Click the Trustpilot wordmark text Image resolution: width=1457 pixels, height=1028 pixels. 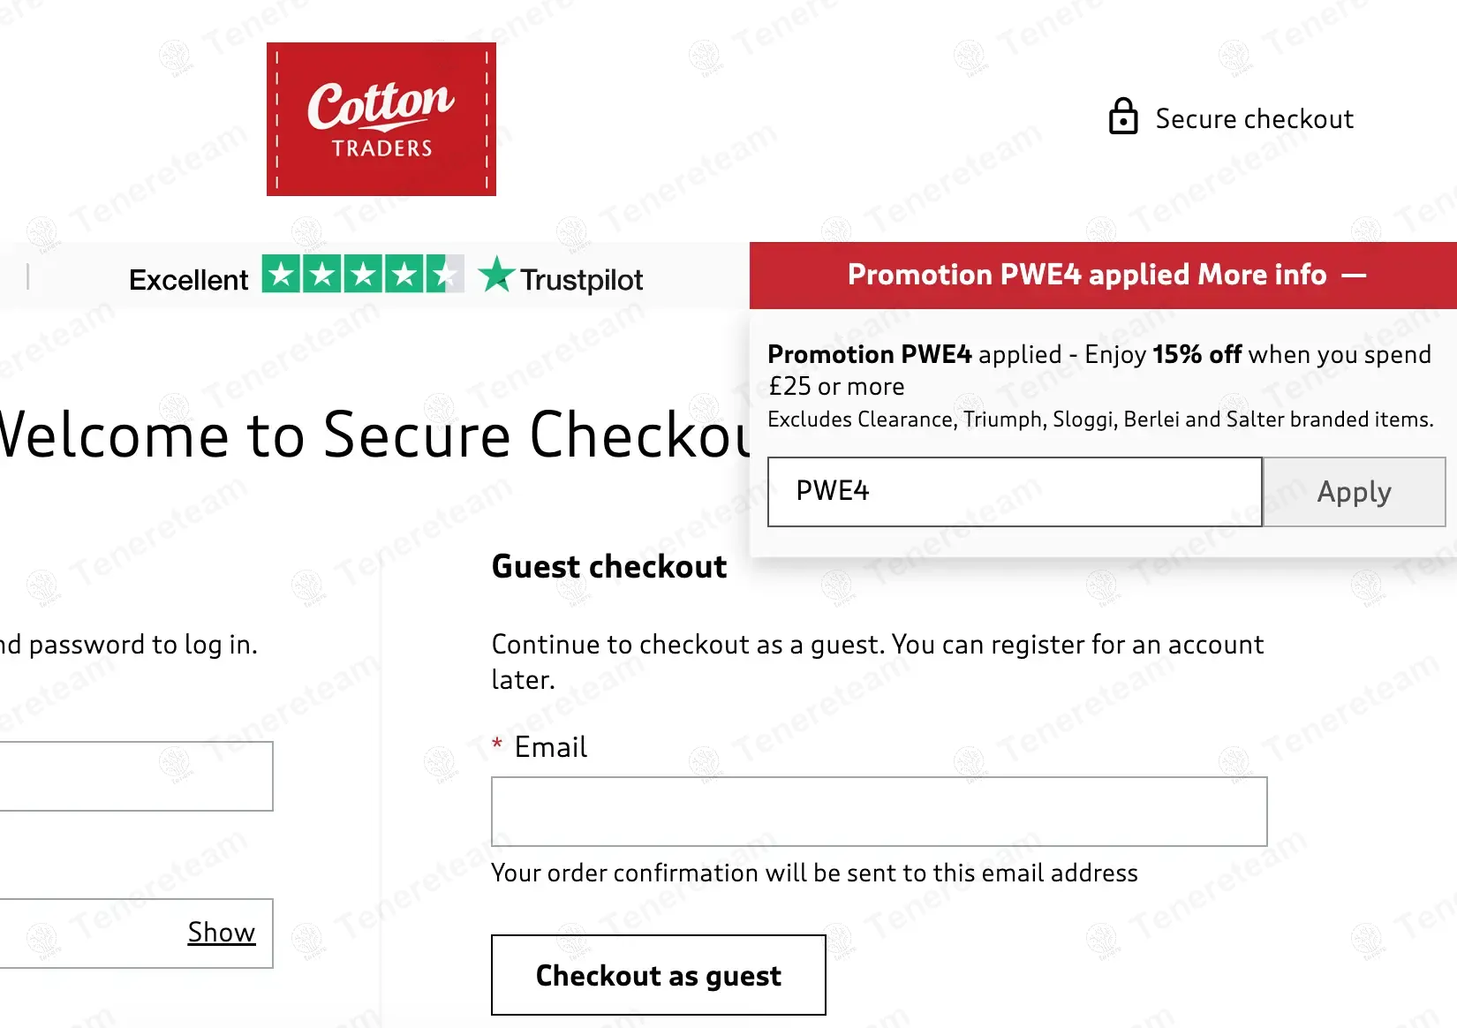[581, 280]
